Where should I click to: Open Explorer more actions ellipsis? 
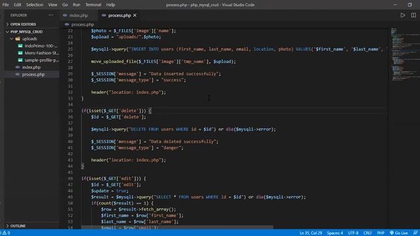[x=51, y=15]
